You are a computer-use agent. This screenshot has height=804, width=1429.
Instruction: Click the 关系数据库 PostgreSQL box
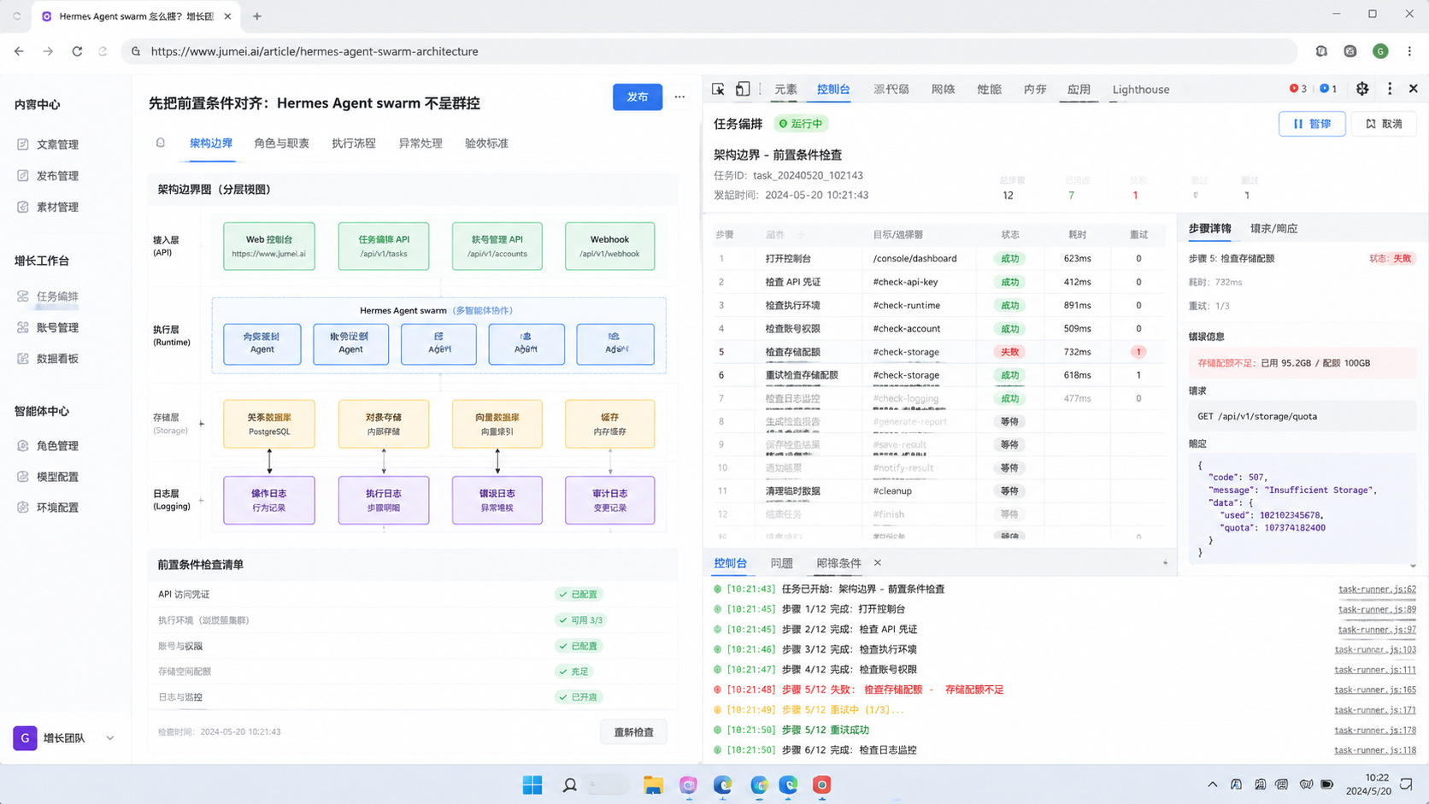[269, 424]
